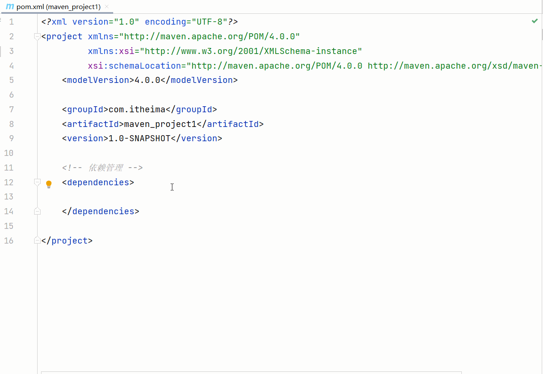Click the modelVersion value 4.0.0
The height and width of the screenshot is (374, 543).
pyautogui.click(x=147, y=80)
